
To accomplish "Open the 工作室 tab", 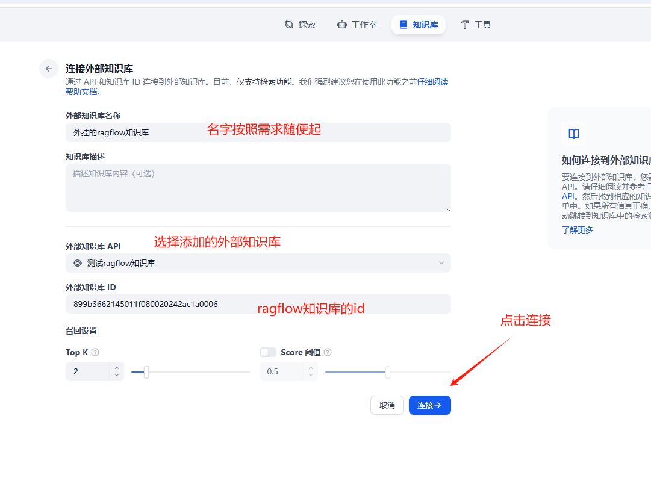I will pyautogui.click(x=357, y=25).
